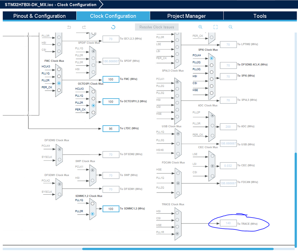
Task: Click the To LTDC frequency field
Action: tap(111, 129)
